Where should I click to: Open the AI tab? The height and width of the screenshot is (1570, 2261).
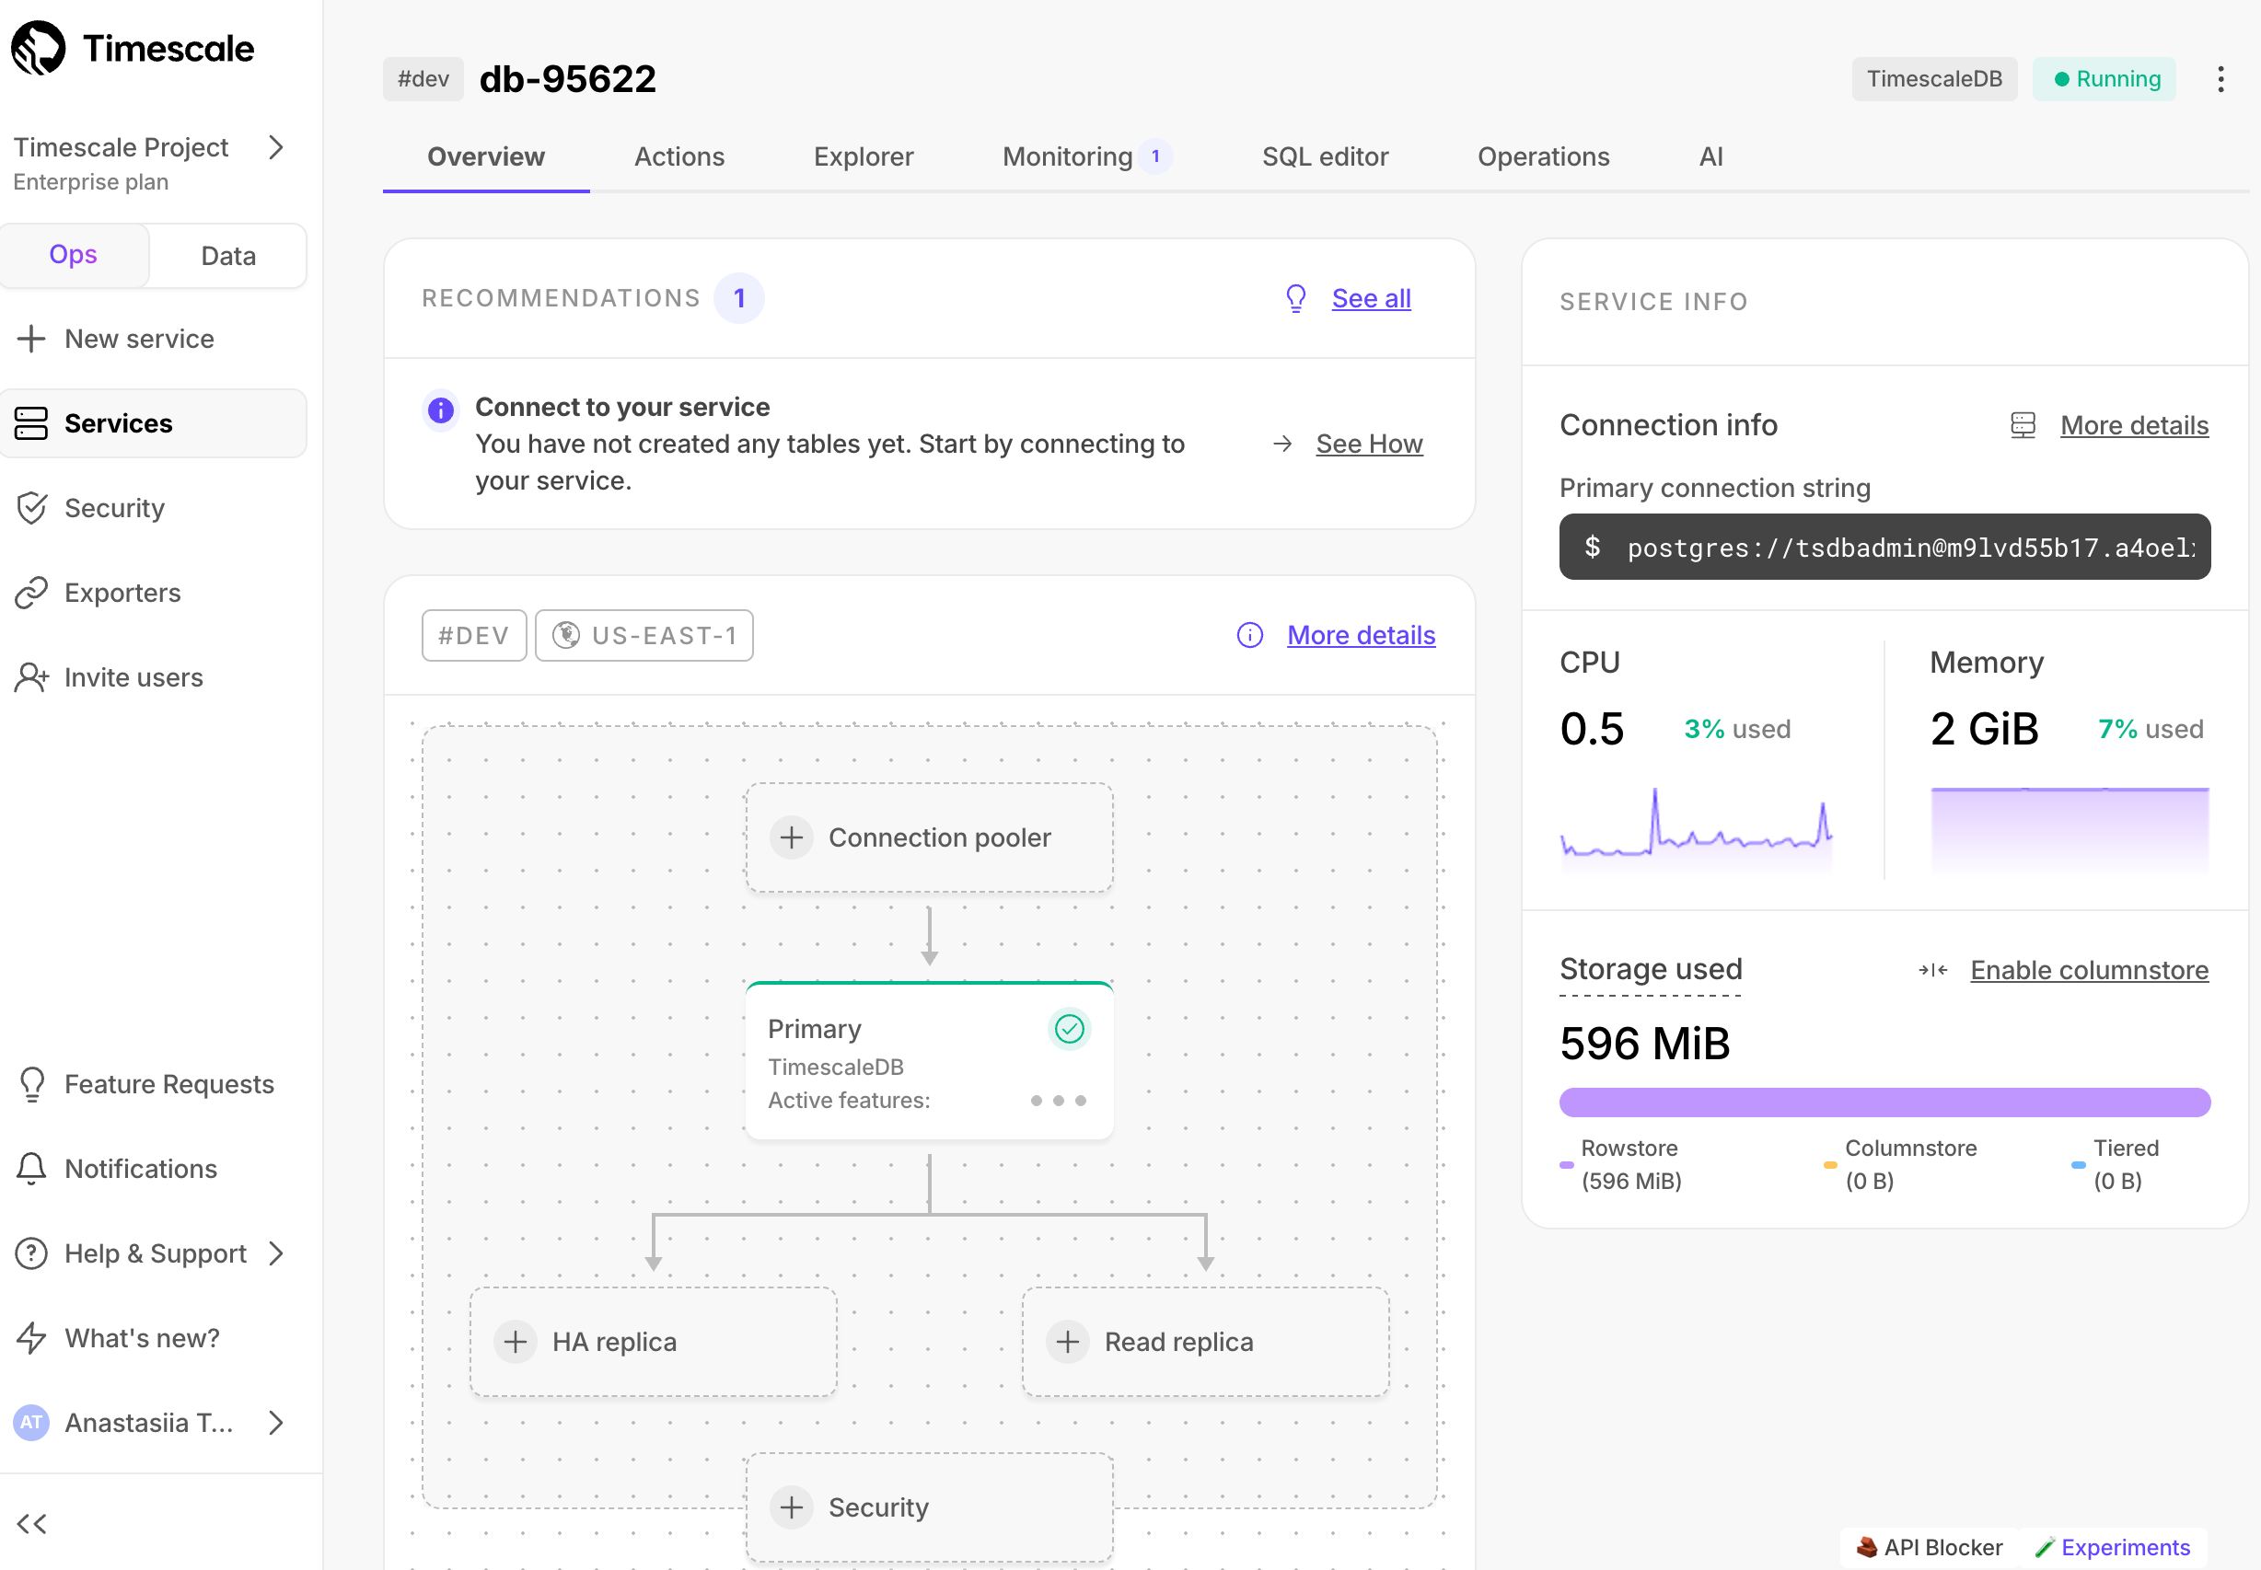[x=1711, y=156]
